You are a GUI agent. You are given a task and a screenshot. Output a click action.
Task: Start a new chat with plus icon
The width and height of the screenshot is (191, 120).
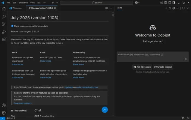tap(166, 8)
